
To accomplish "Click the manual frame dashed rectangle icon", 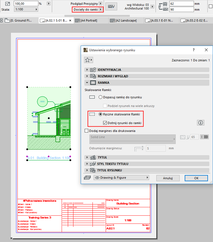I will pos(92,114).
